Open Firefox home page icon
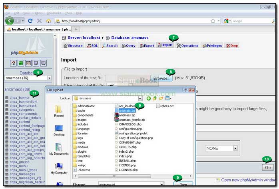 [48, 21]
